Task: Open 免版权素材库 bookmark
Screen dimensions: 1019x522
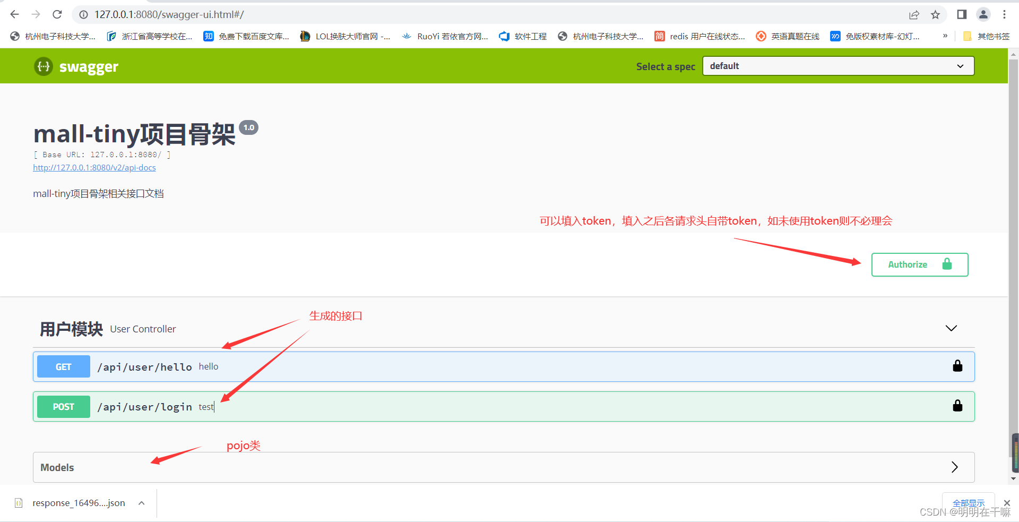Action: point(875,36)
